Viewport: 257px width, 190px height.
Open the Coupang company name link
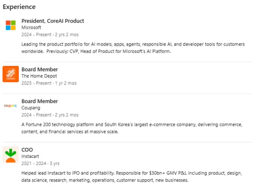tap(31, 108)
